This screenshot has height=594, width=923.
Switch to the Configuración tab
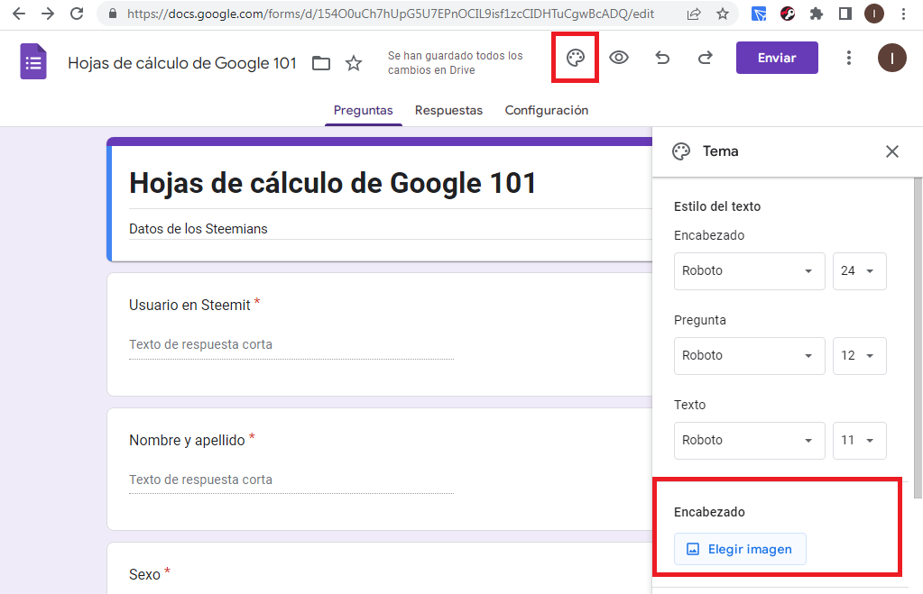tap(546, 110)
